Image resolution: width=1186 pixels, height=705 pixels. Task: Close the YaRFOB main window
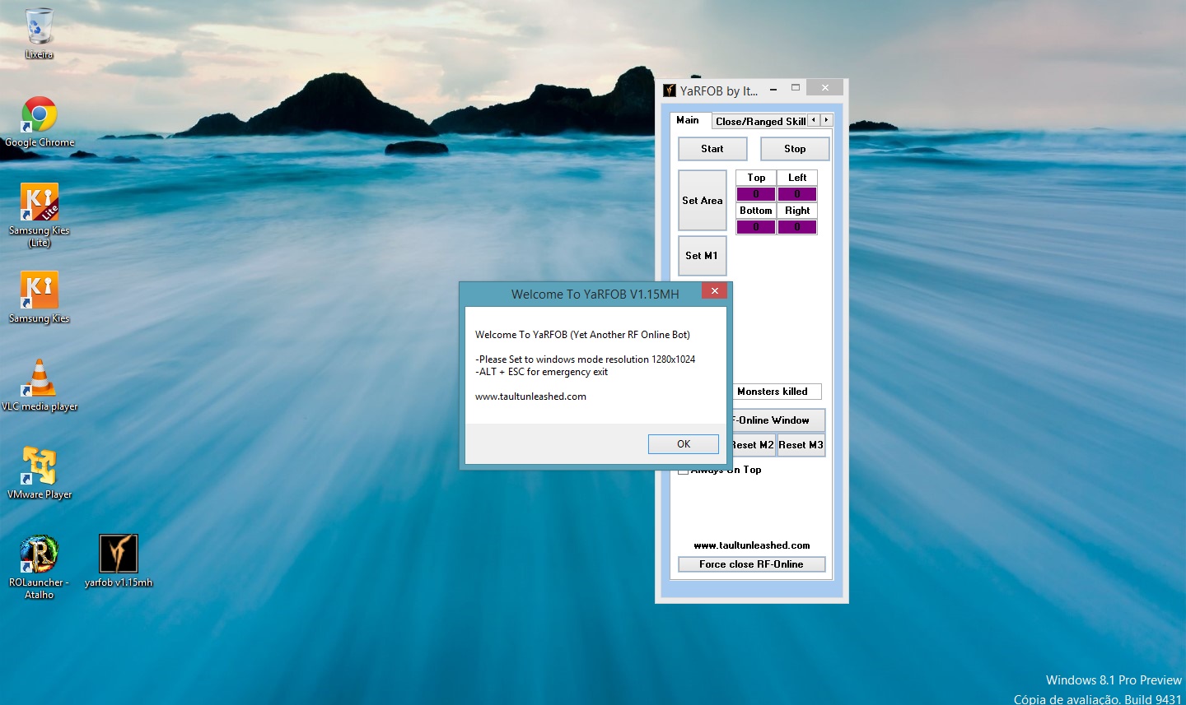click(x=824, y=87)
